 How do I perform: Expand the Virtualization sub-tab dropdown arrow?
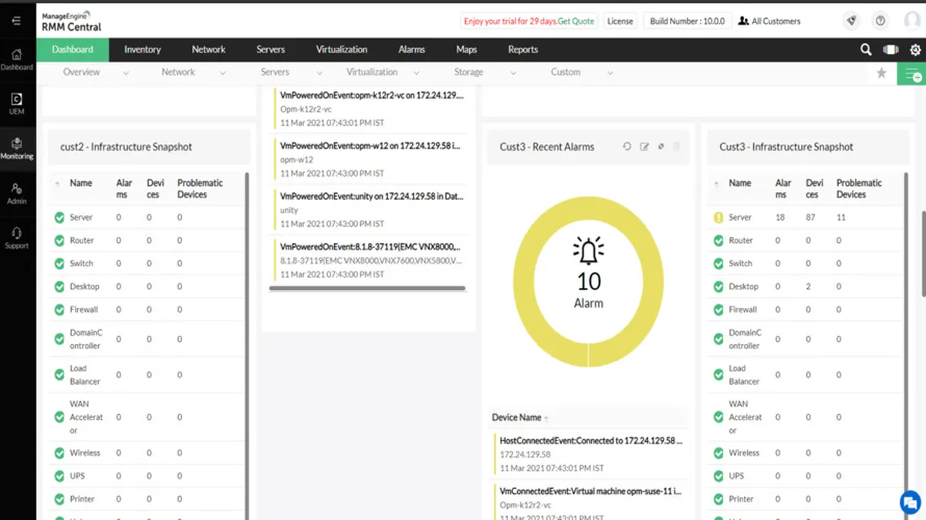coord(417,73)
